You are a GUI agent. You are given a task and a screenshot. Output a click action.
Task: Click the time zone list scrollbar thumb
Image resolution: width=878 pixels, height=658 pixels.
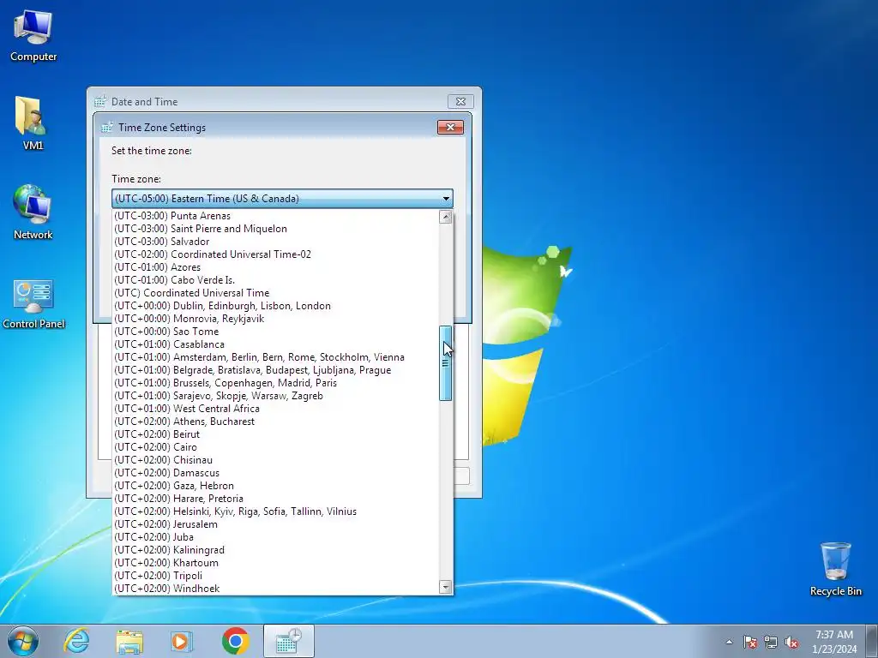coord(446,363)
